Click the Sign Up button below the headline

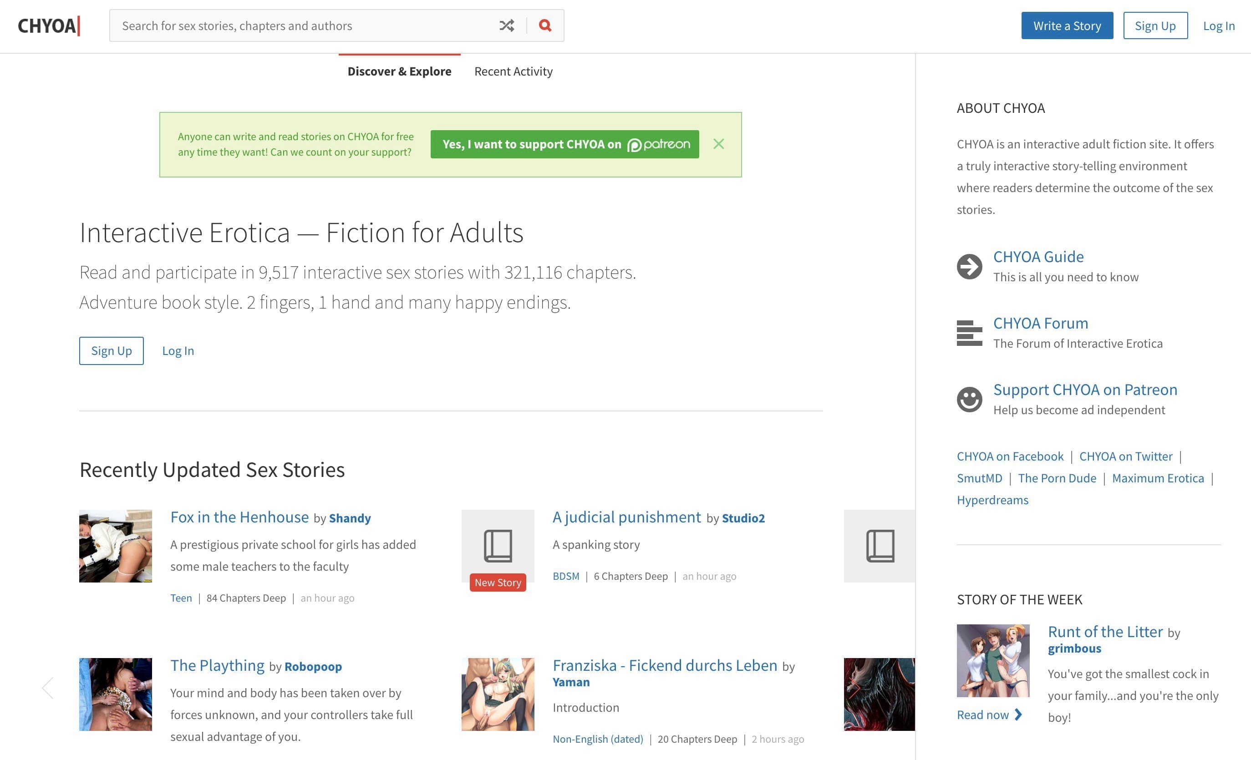tap(111, 351)
